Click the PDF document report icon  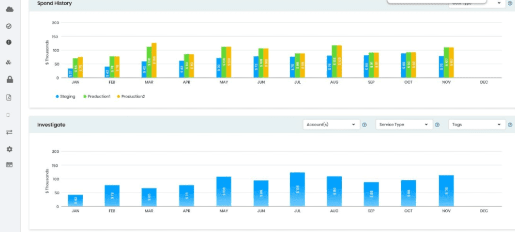(x=9, y=97)
